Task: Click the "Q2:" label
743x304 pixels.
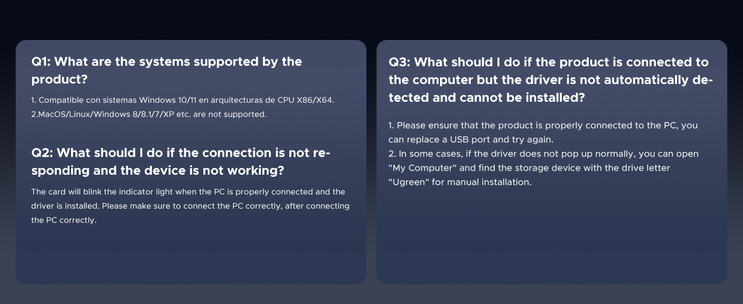Action: point(42,153)
